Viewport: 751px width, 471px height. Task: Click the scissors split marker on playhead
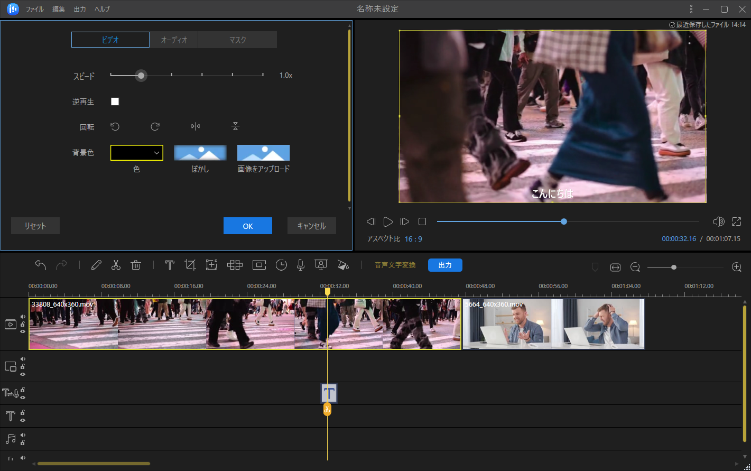[x=327, y=410]
